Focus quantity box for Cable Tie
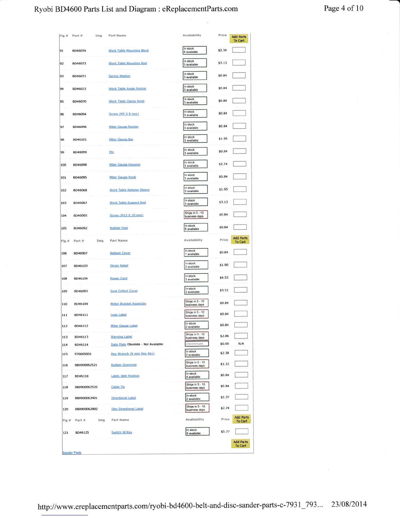Screen dimensions: 400x518 [242, 386]
